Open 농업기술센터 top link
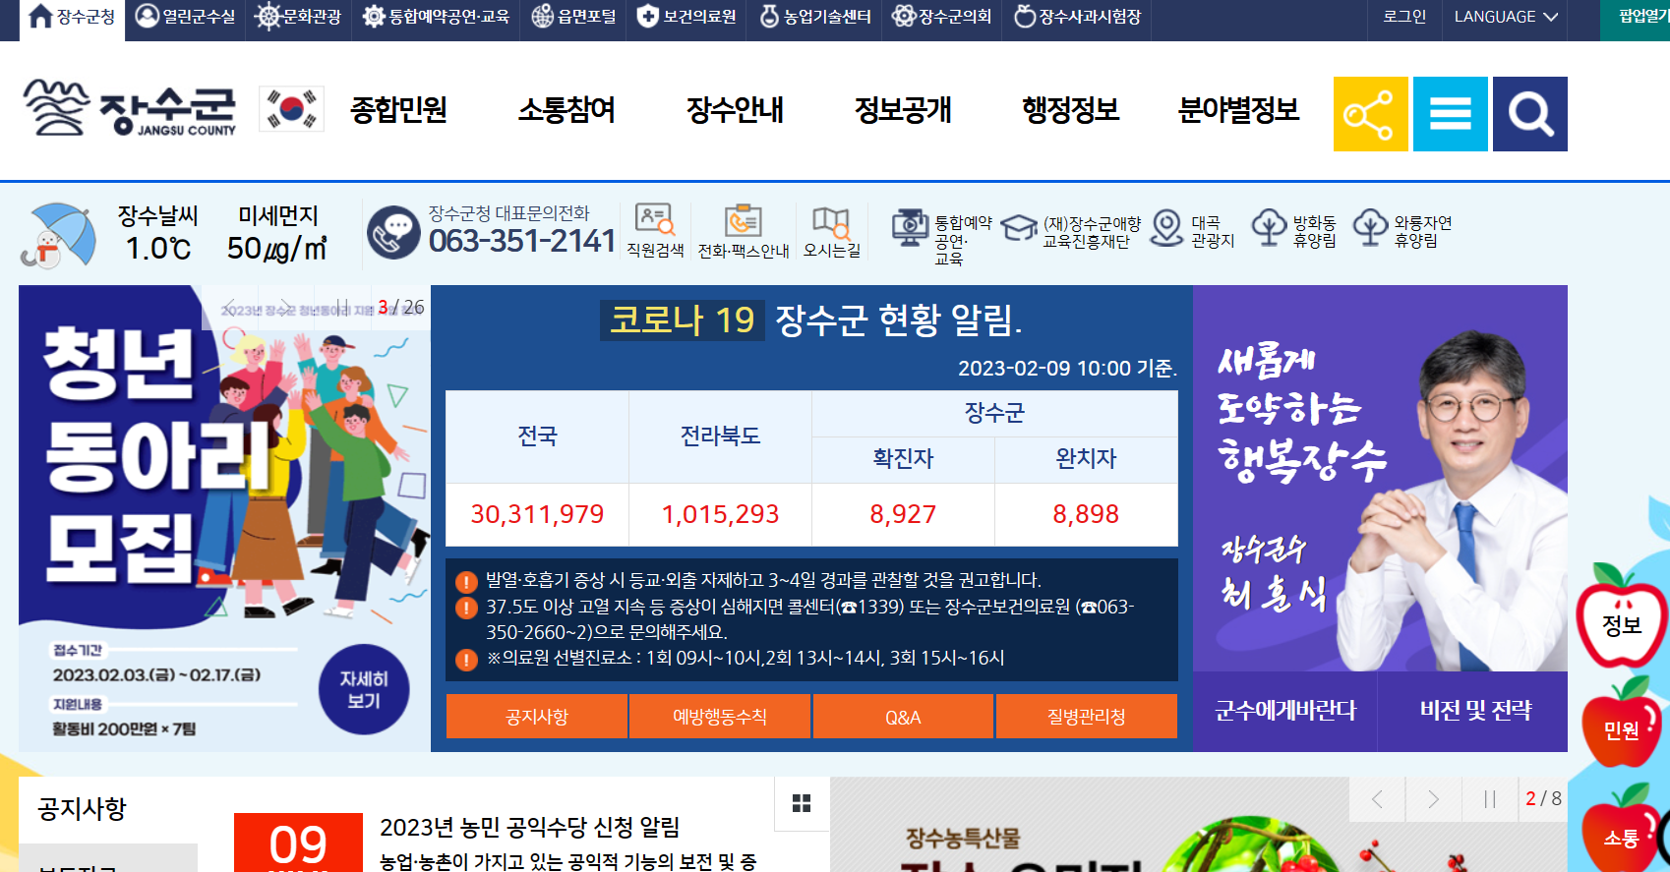This screenshot has height=872, width=1670. tap(815, 17)
